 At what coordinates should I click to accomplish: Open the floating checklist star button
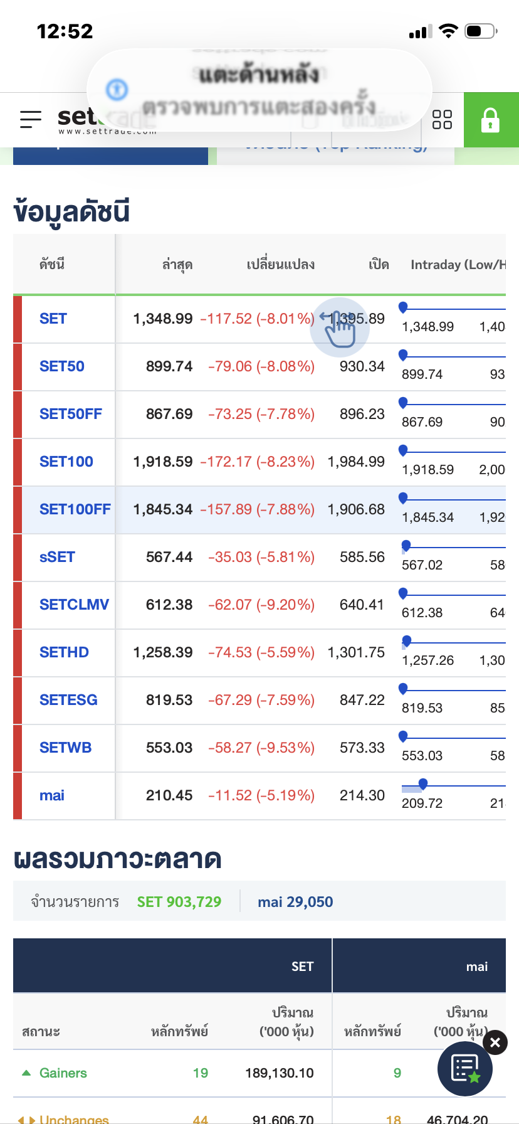tap(464, 1069)
